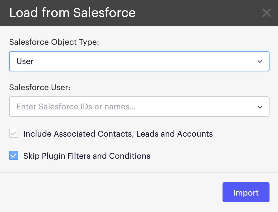Click the Salesforce Object Type label
This screenshot has width=278, height=212.
(54, 42)
